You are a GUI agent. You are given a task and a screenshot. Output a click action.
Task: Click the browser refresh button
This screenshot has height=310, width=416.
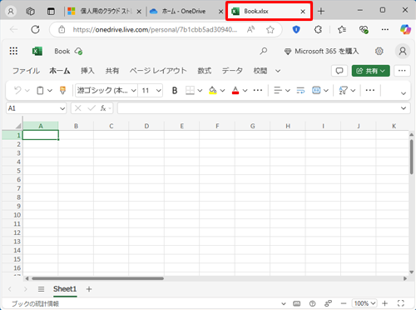(x=36, y=29)
